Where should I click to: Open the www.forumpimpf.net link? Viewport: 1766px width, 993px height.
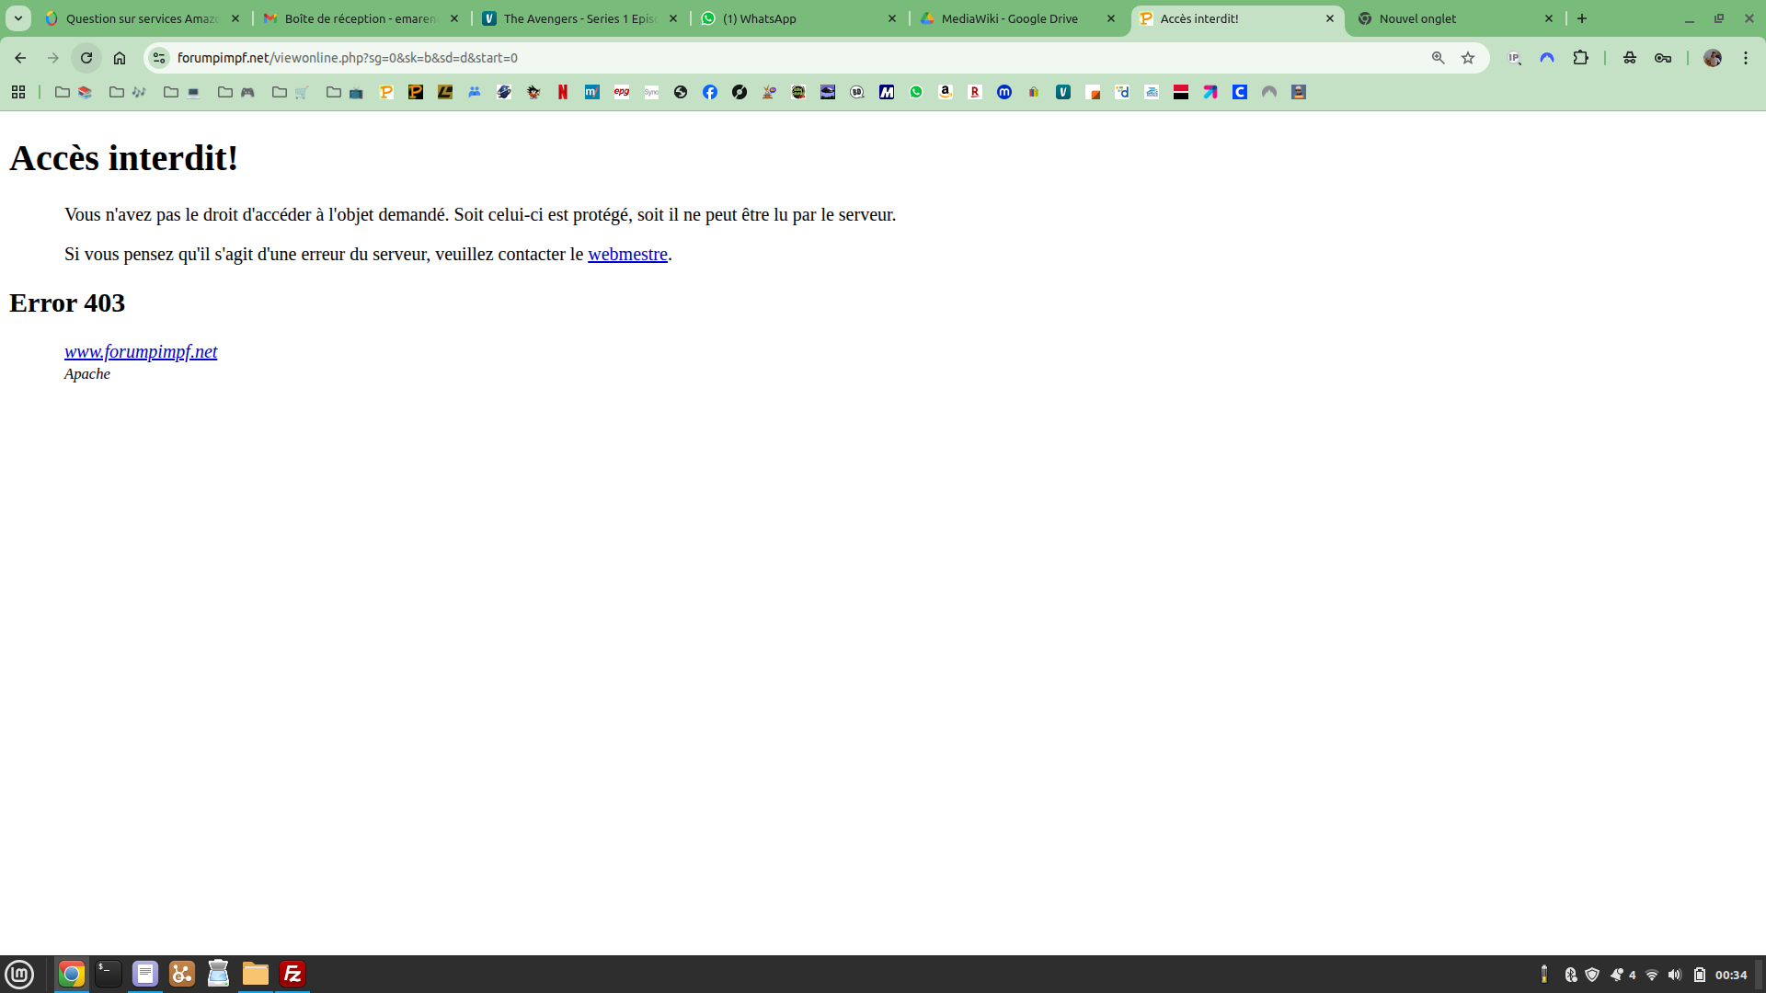tap(141, 352)
